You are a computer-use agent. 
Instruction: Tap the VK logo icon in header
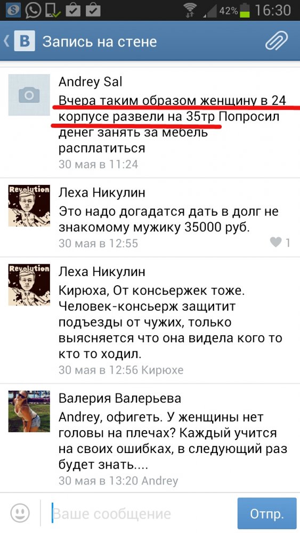pyautogui.click(x=24, y=41)
